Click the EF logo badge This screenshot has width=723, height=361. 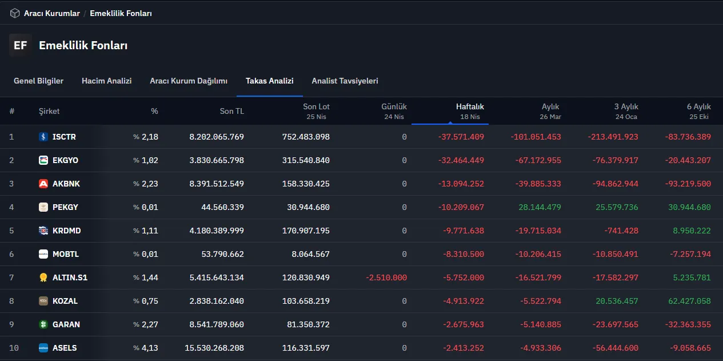[20, 46]
